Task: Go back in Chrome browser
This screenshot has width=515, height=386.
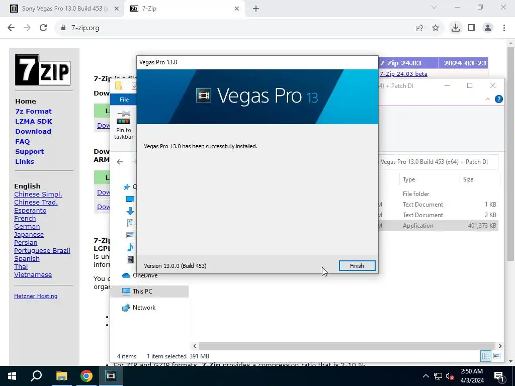Action: tap(11, 28)
